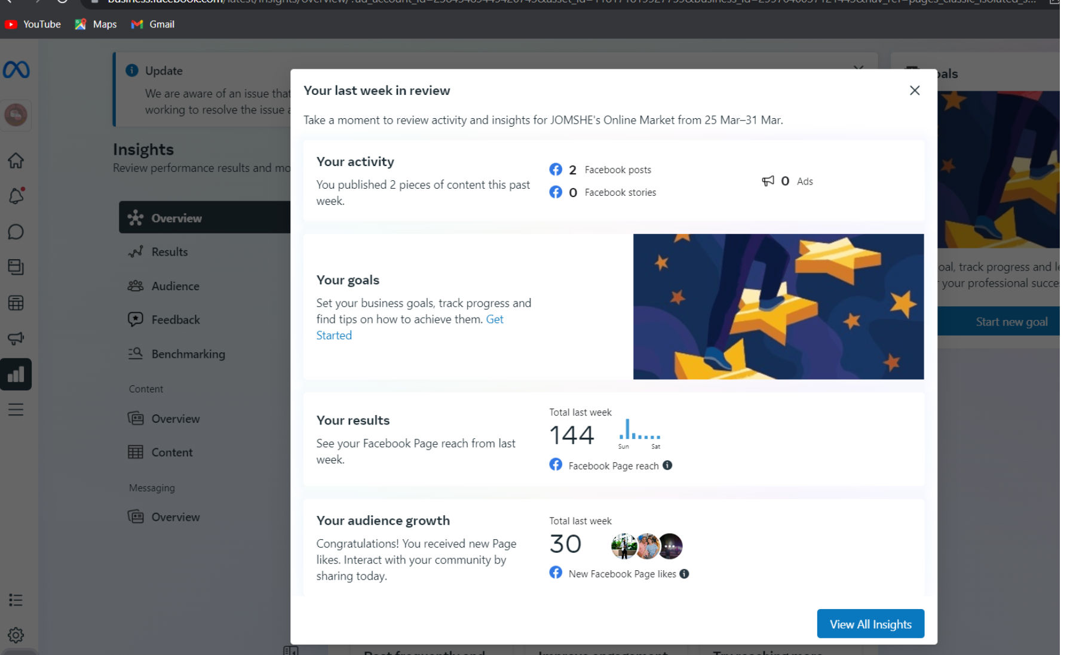1070x655 pixels.
Task: Click the 30 new Page likes number
Action: coord(565,544)
